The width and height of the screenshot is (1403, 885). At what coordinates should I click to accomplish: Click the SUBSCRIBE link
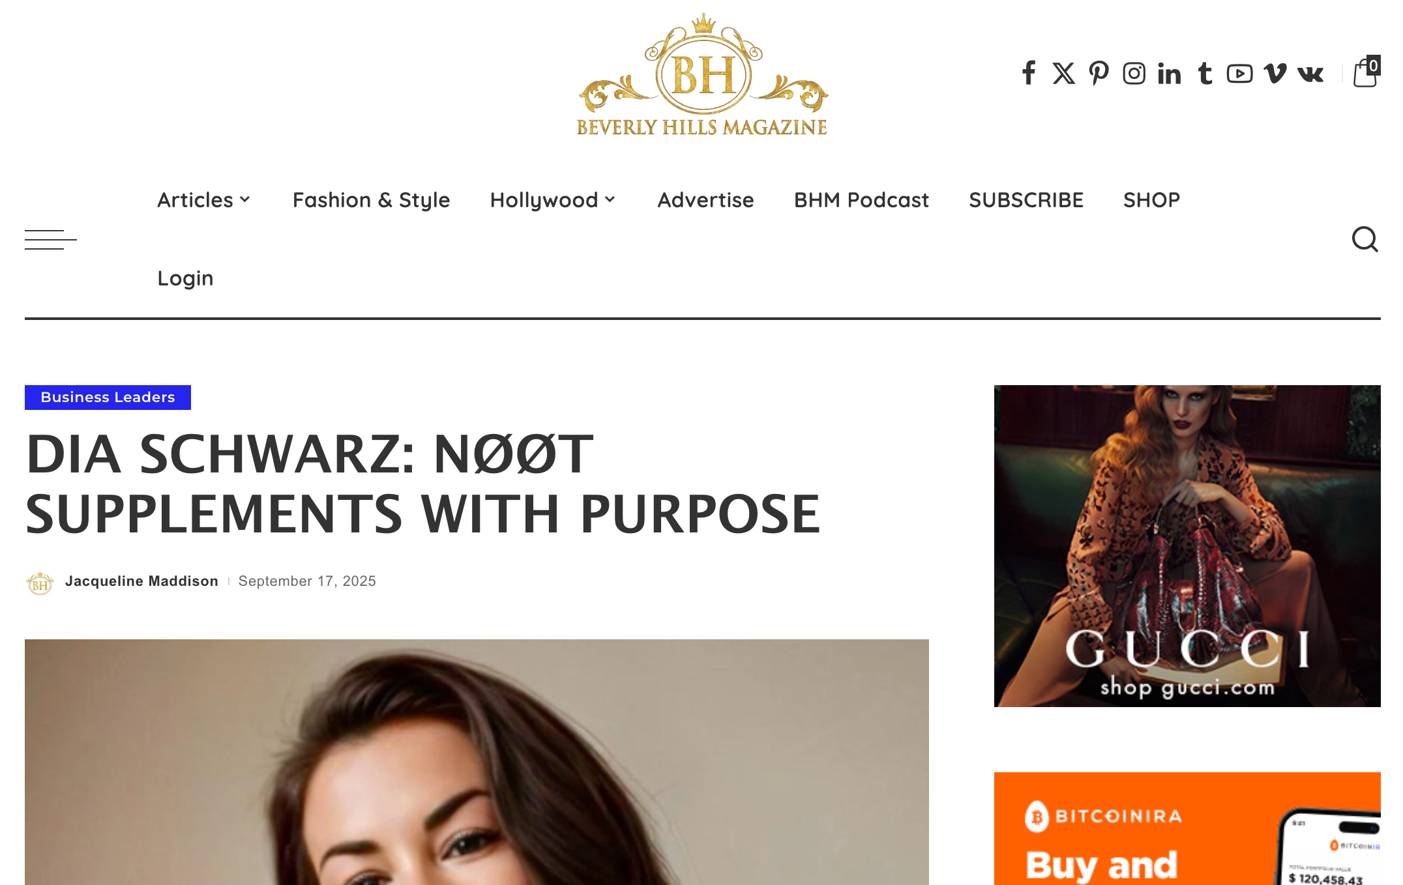coord(1026,200)
